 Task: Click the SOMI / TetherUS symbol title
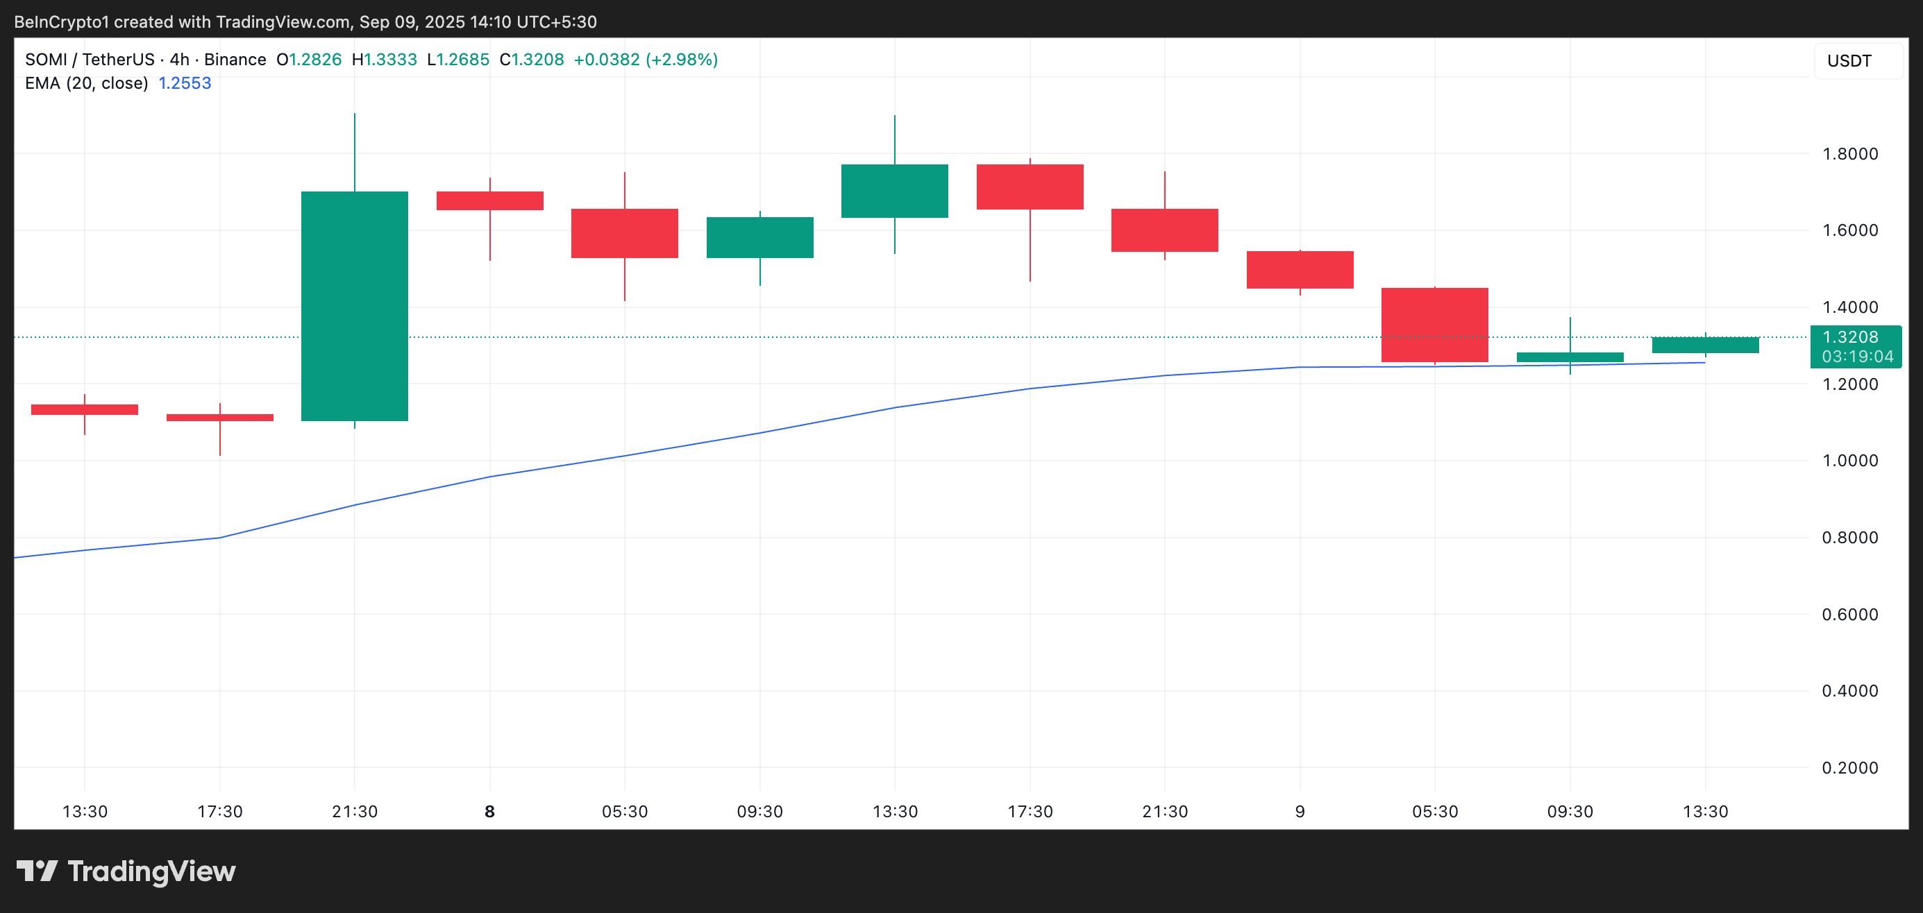90,60
